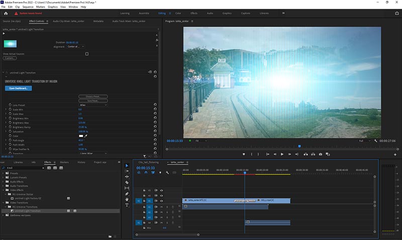Viewport: 402px width, 240px height.
Task: Go to Out point
Action: 296,154
